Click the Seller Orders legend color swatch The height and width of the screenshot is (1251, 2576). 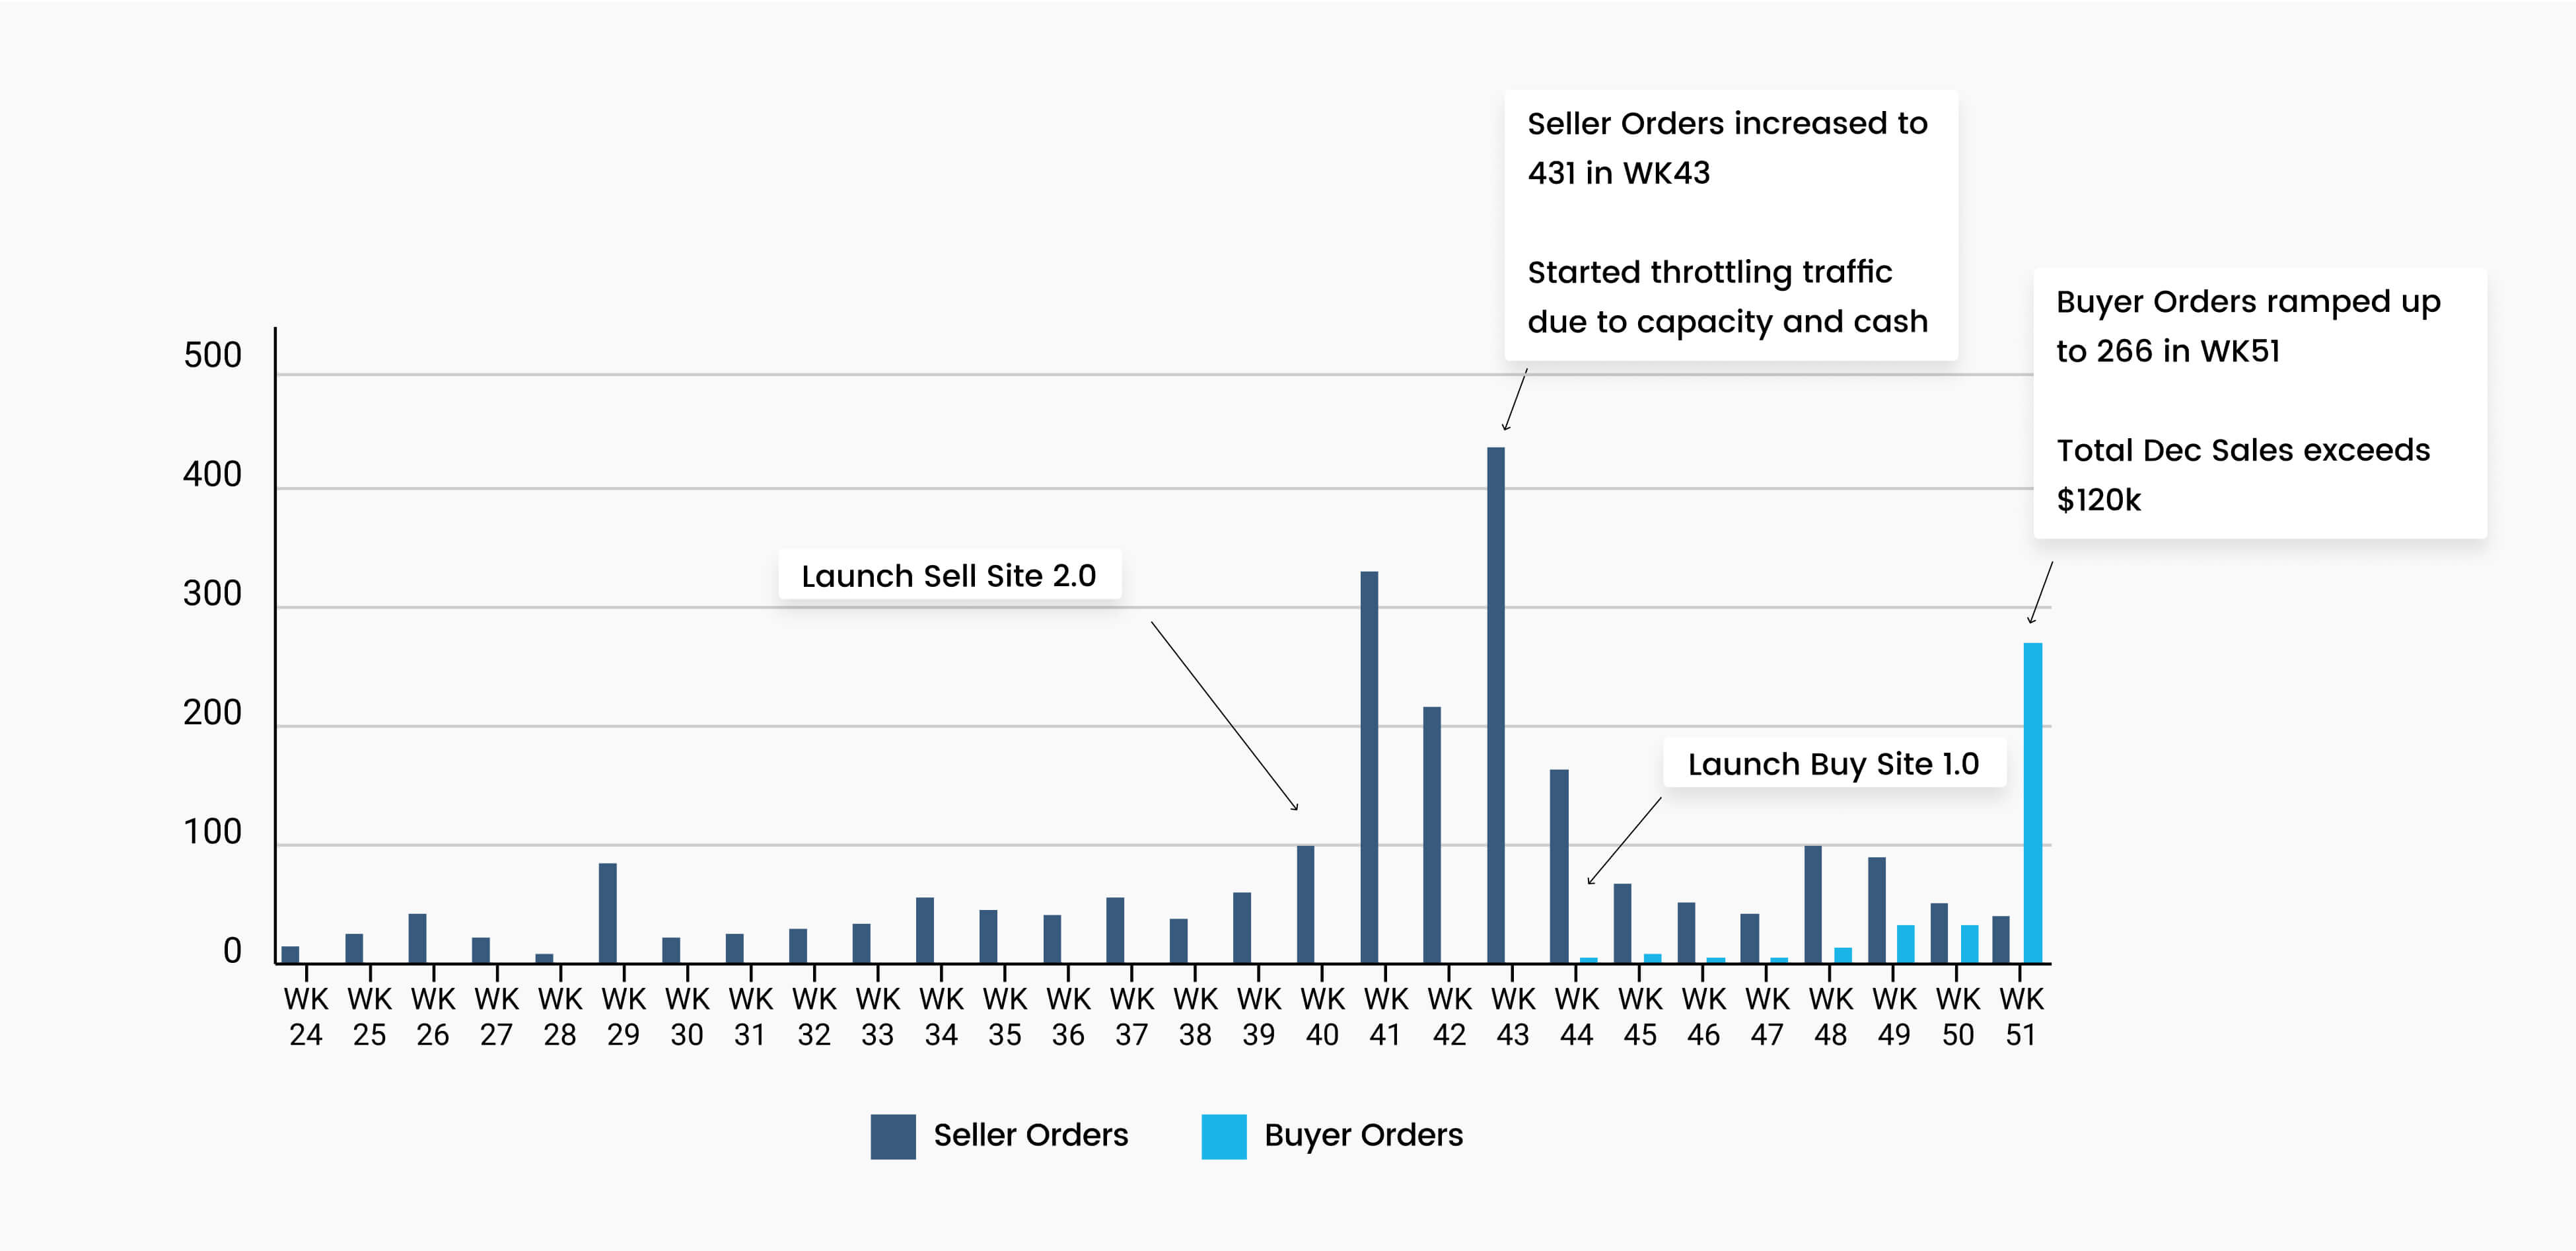point(893,1136)
